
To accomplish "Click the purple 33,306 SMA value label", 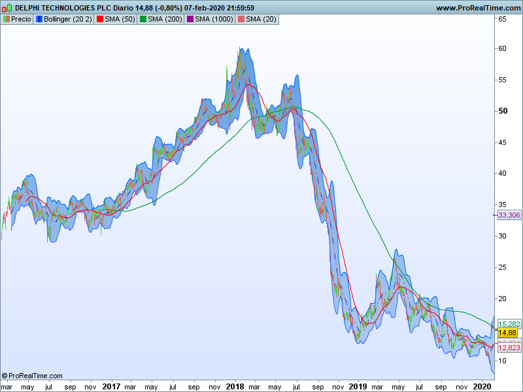I will 509,215.
